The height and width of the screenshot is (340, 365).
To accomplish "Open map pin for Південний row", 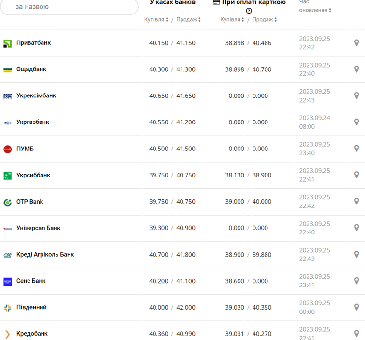I will (x=356, y=307).
